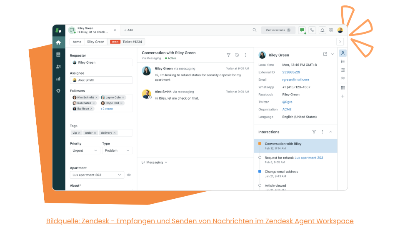Show conversation events history icon

(237, 55)
